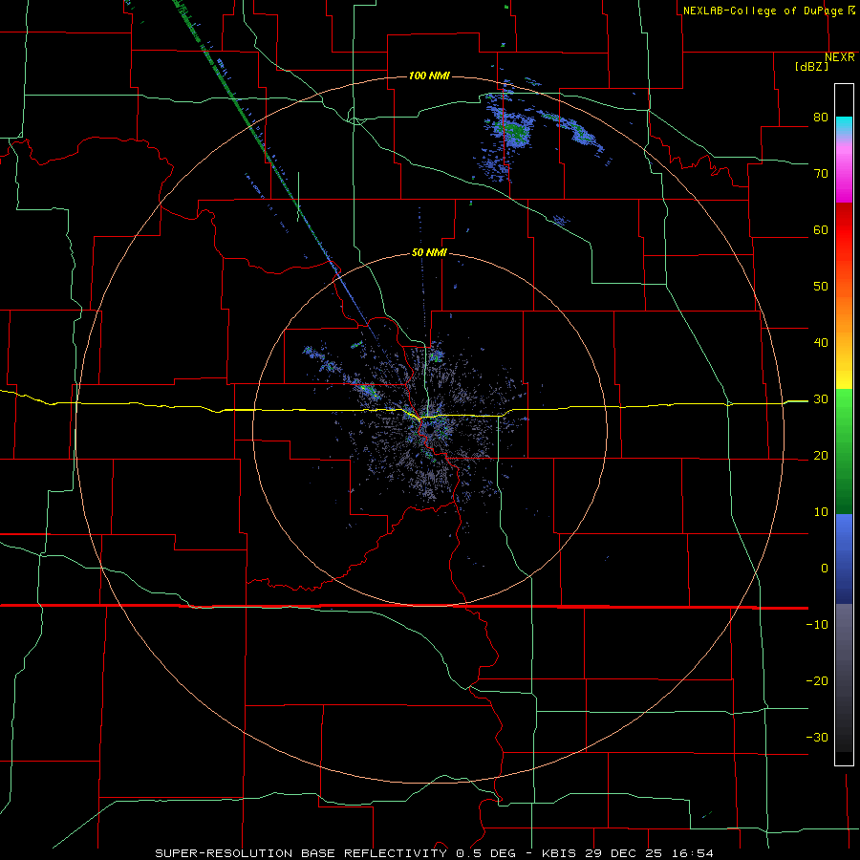Click the [dBZ] units label

point(812,67)
